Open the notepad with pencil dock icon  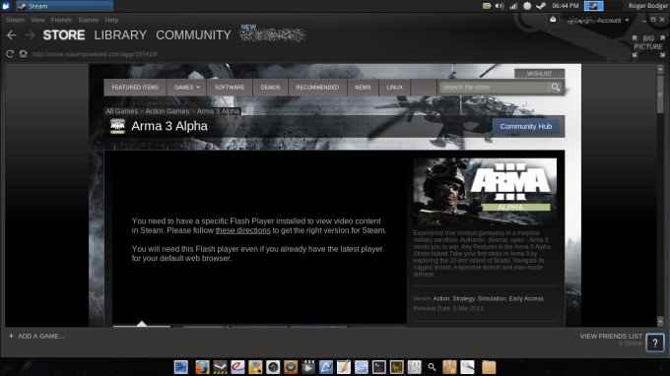point(344,367)
